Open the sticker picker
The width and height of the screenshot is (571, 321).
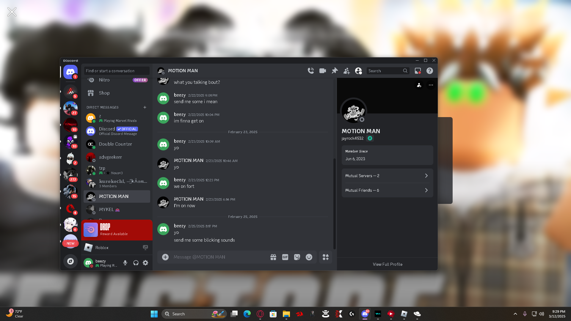[297, 257]
